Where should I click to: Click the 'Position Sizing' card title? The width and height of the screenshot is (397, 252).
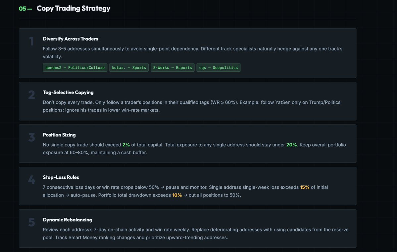click(59, 135)
